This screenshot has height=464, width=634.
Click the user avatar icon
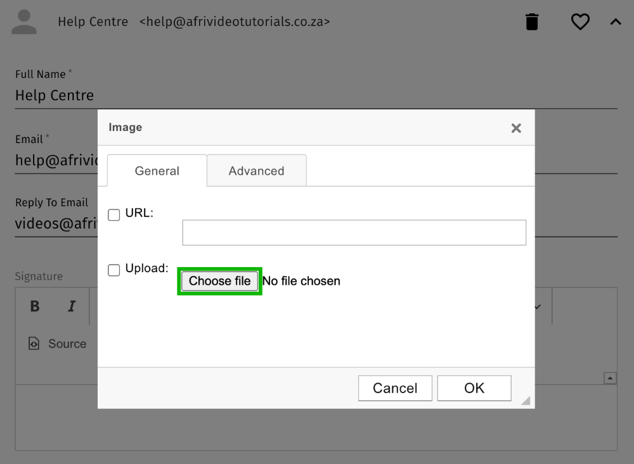25,22
